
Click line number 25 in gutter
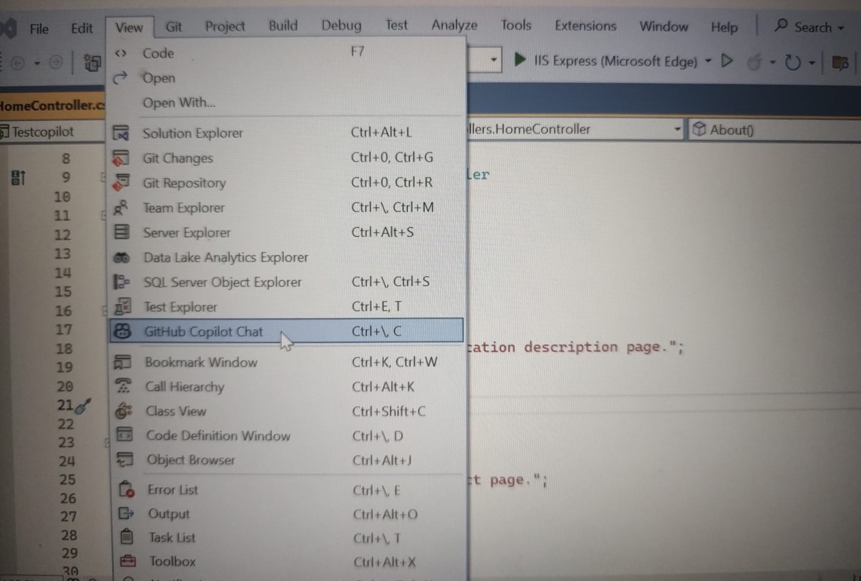67,479
